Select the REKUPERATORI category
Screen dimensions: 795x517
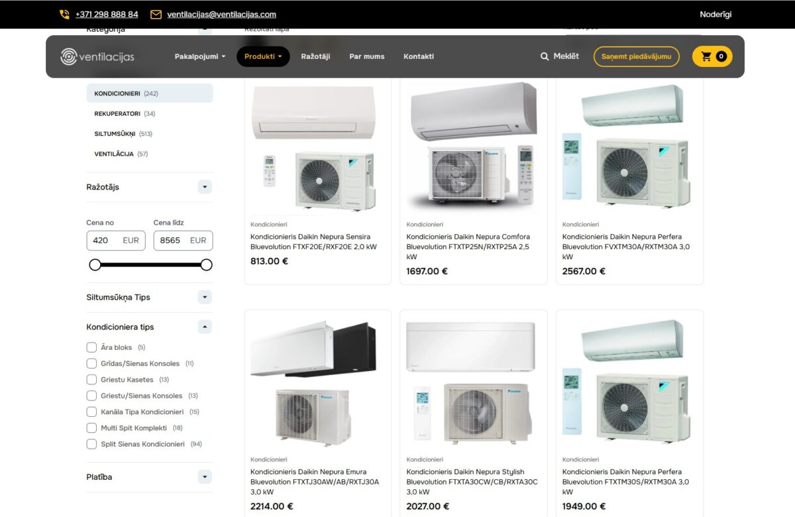tap(125, 113)
